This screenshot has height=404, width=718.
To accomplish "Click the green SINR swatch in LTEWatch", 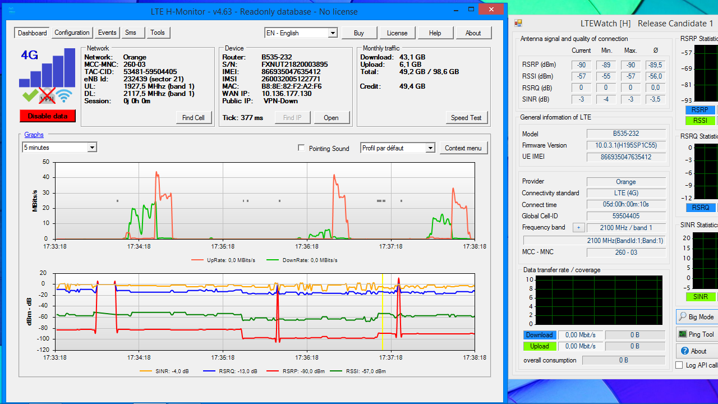I will click(x=700, y=296).
